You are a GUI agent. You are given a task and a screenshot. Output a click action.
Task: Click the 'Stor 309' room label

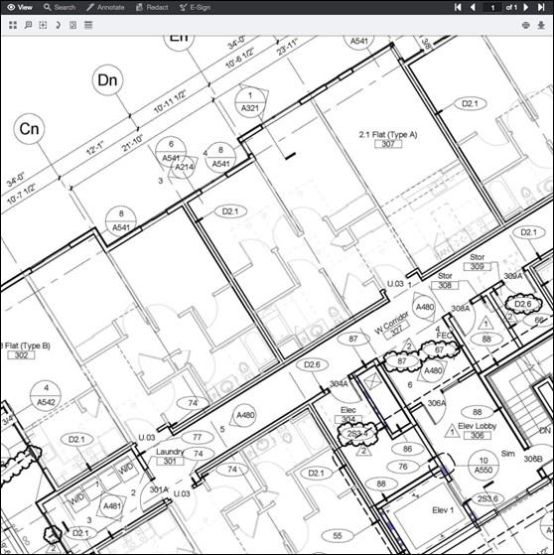click(x=477, y=262)
